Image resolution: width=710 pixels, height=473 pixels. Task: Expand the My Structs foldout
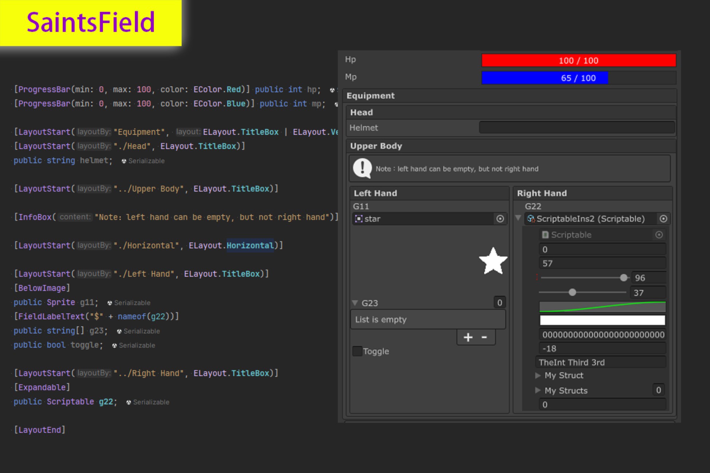[538, 390]
